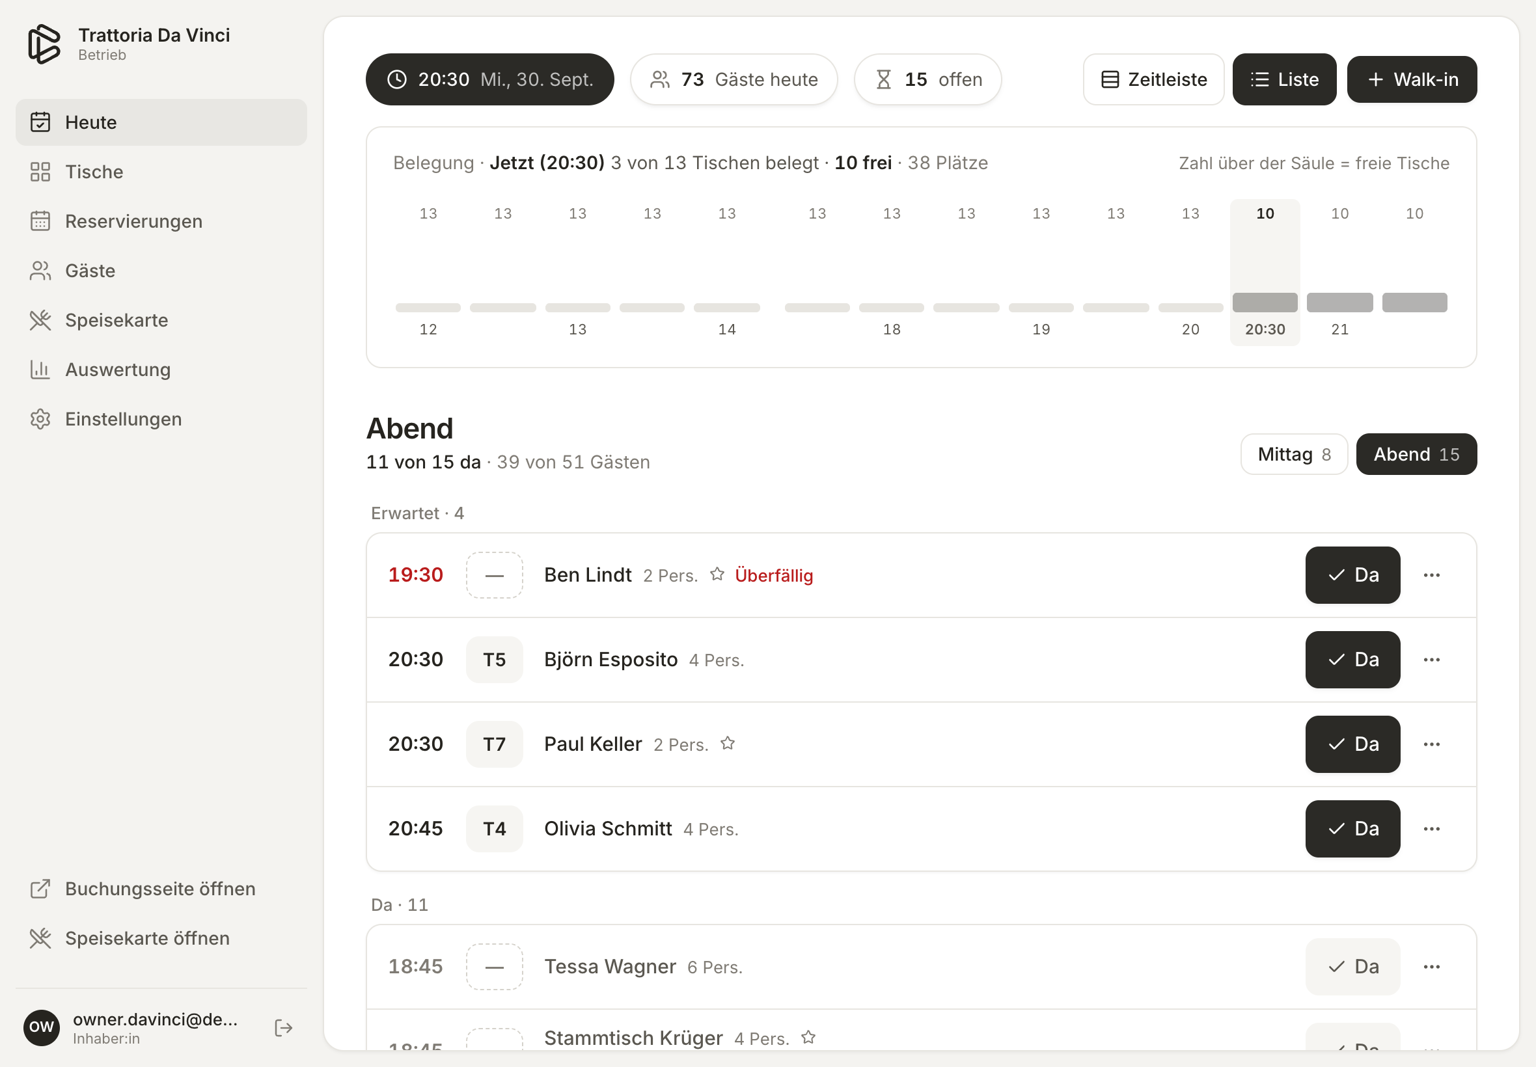The width and height of the screenshot is (1536, 1067).
Task: Click the 20:30 date and time pill
Action: click(489, 79)
